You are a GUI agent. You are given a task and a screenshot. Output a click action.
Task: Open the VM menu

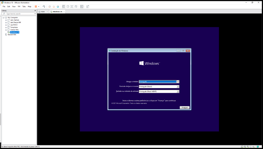tap(19, 6)
